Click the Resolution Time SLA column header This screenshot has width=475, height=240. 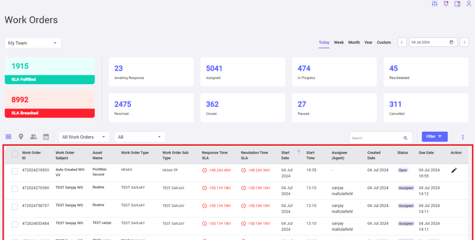254,155
